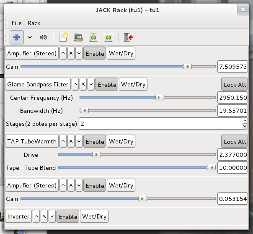This screenshot has height=234, width=253.
Task: Remove the second Amplifier (Stereo) plugin
Action: tap(71, 185)
